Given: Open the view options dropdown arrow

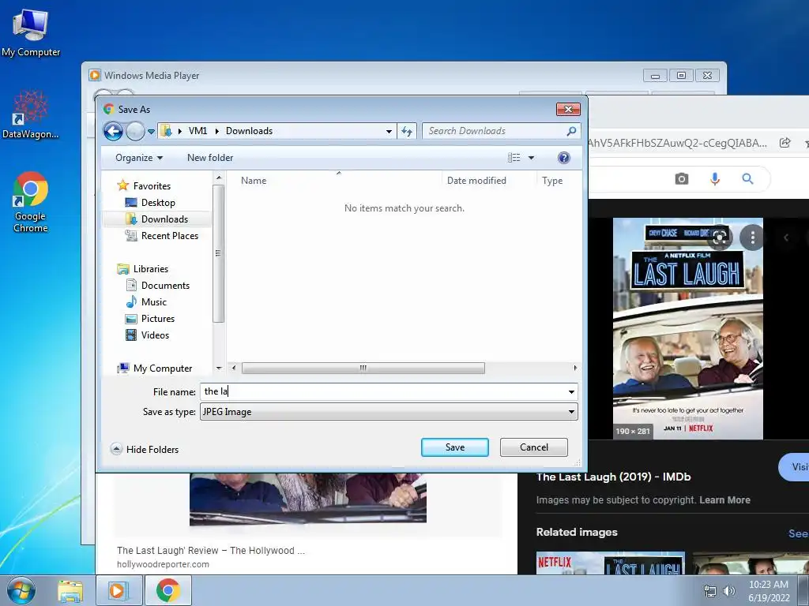Looking at the screenshot, I should [531, 158].
